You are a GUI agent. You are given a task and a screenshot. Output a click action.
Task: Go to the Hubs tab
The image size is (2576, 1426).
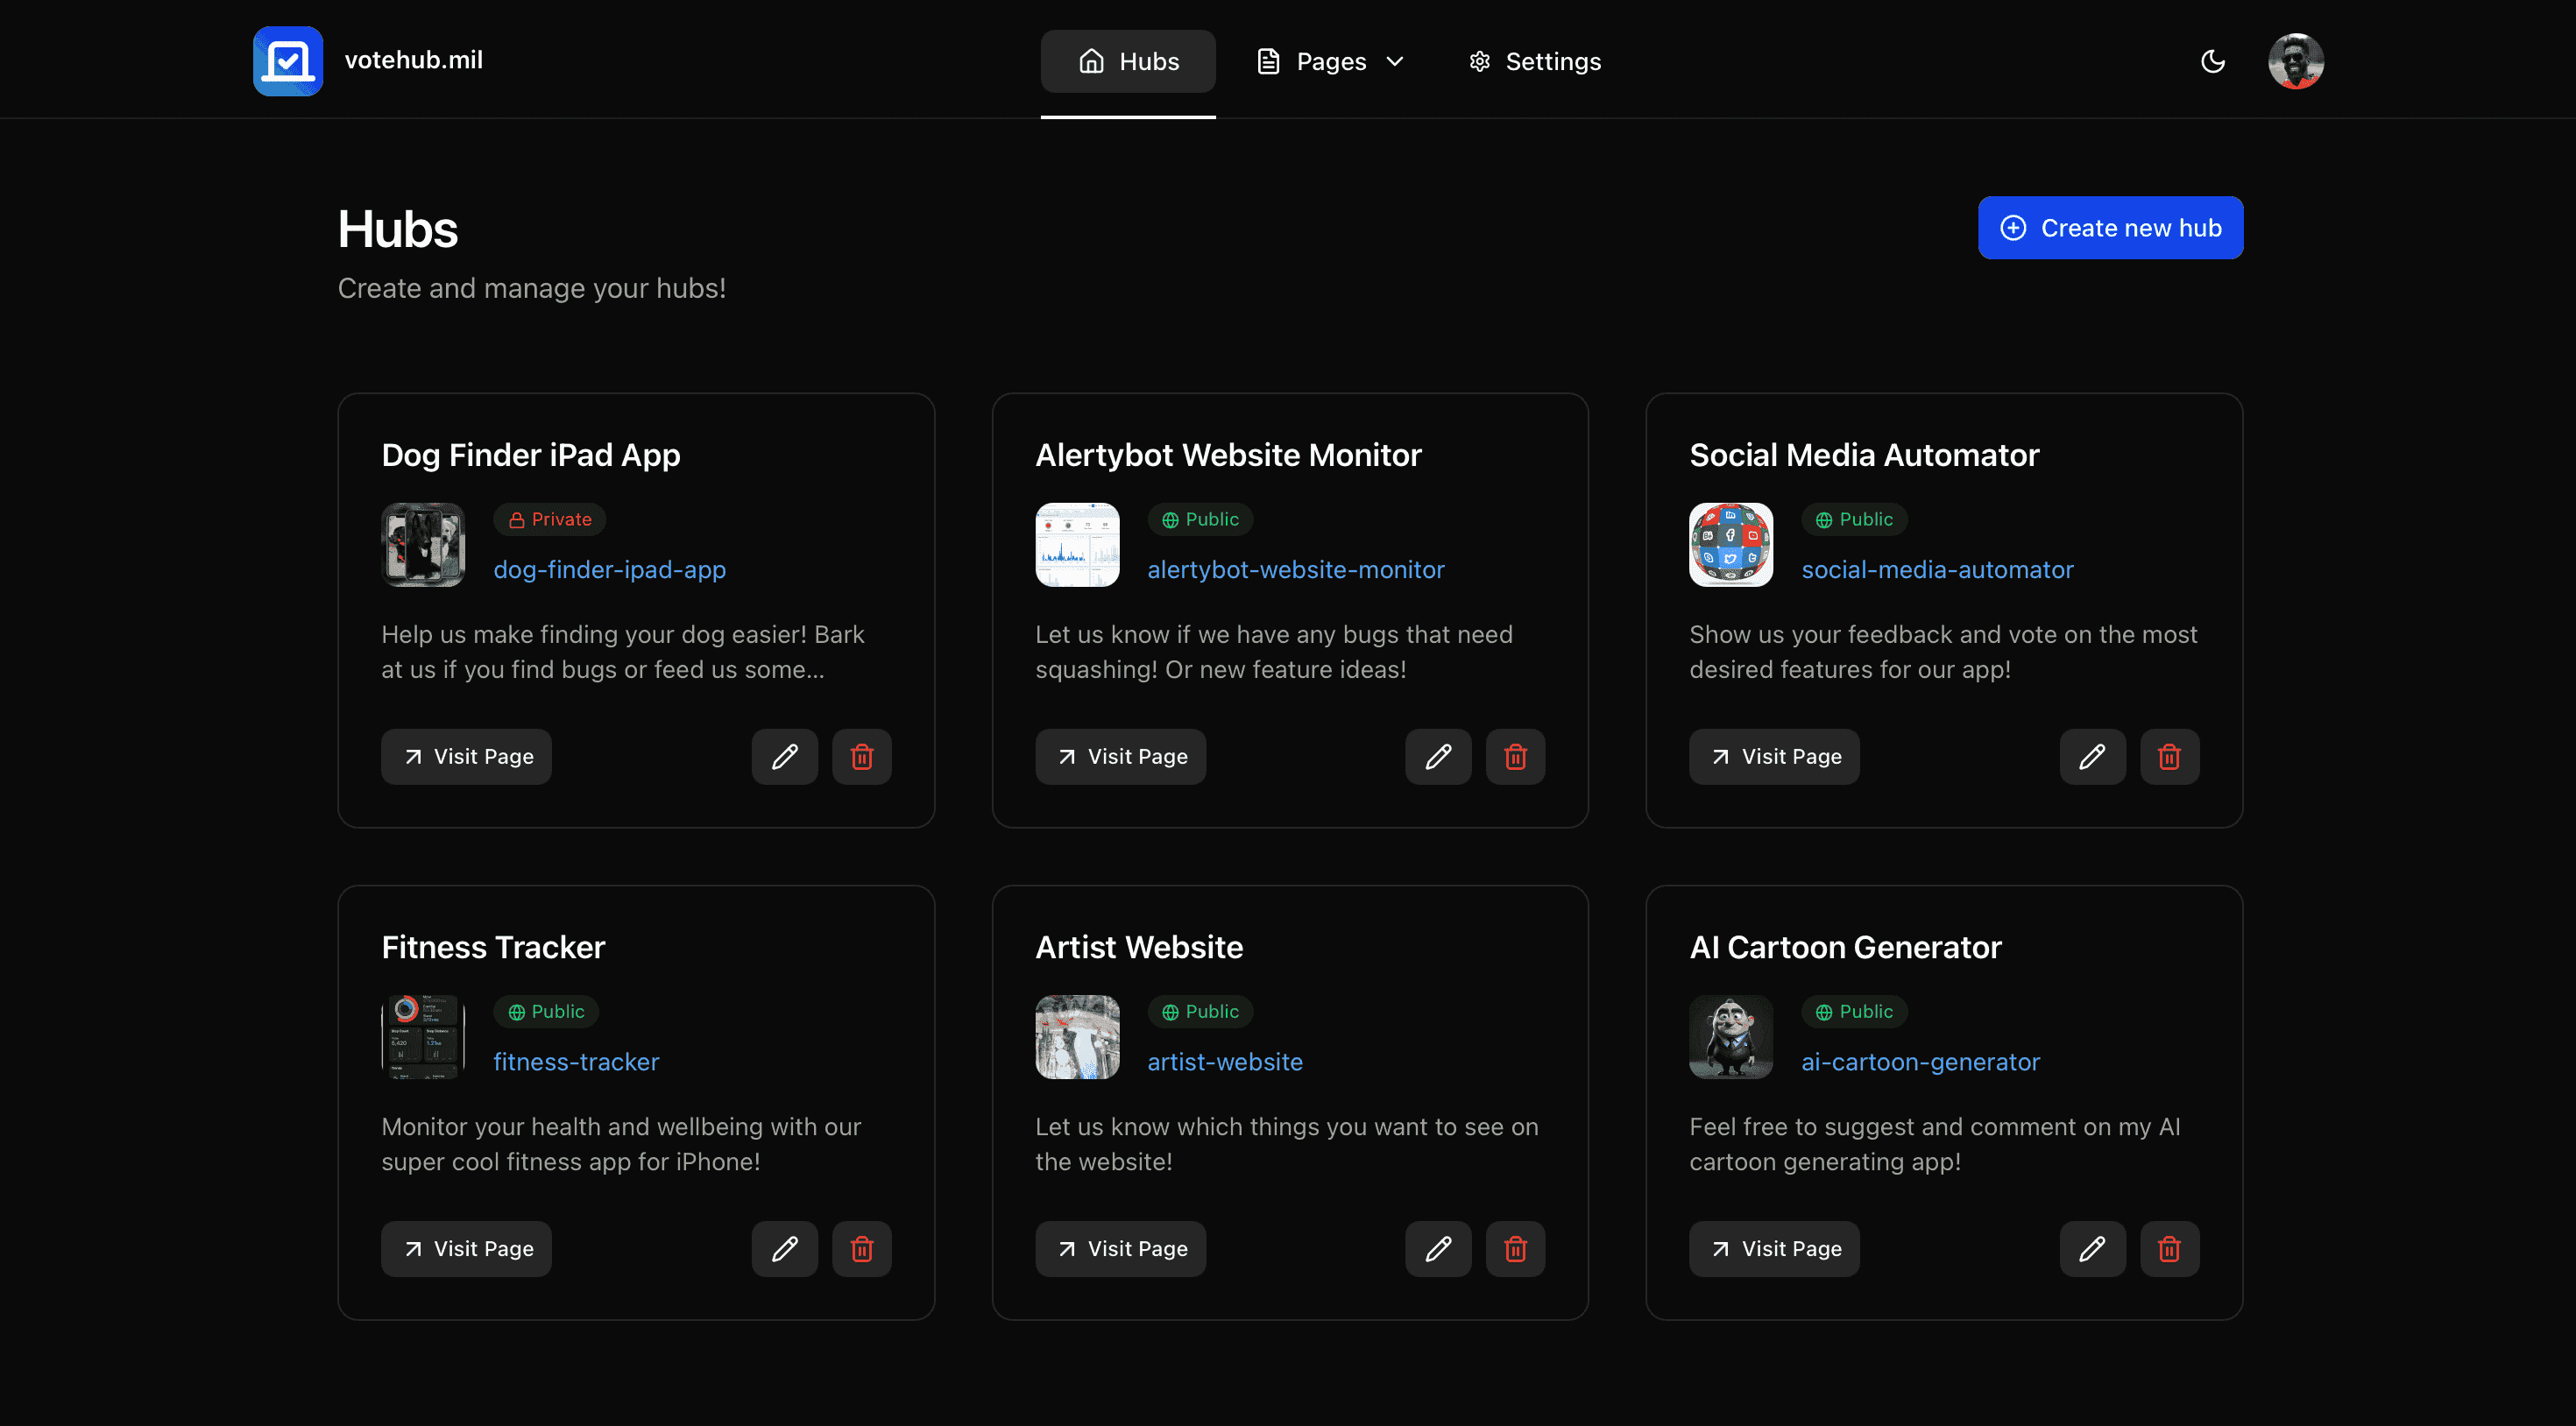(1128, 61)
